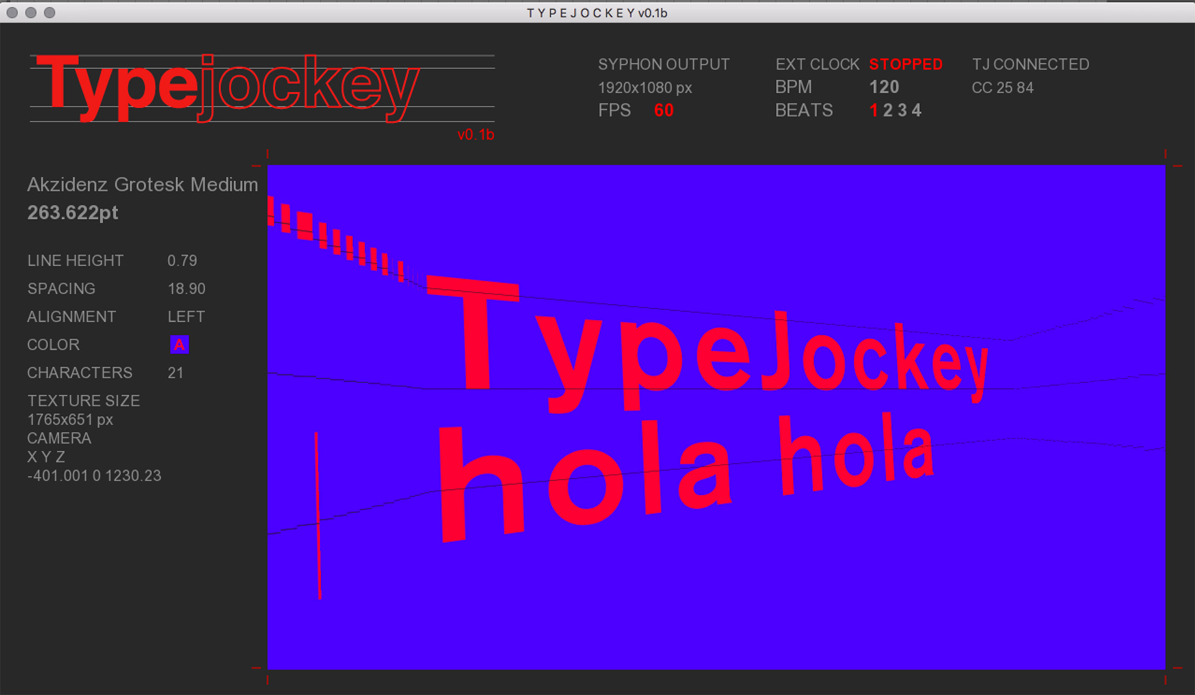The height and width of the screenshot is (695, 1195).
Task: Click the TJ CONNECTED status text
Action: pos(1030,64)
